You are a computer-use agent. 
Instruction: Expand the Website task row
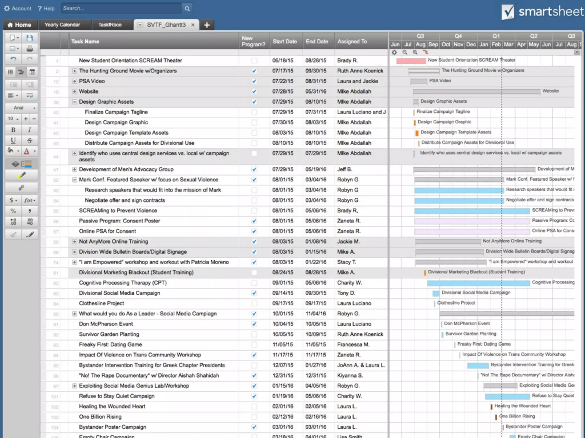pos(75,92)
